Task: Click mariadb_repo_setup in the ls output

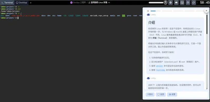Action: click(99, 16)
